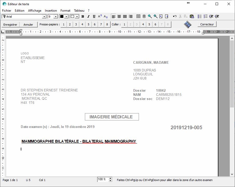Click the Enregistrer button
This screenshot has width=235, height=187.
[x=10, y=25]
